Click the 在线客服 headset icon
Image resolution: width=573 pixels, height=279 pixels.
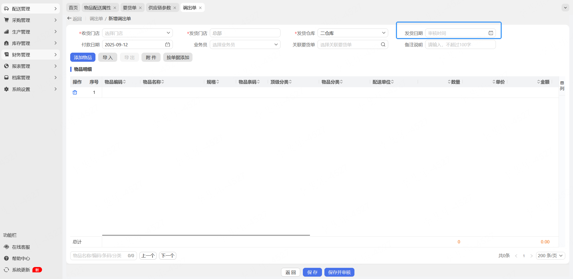6,247
